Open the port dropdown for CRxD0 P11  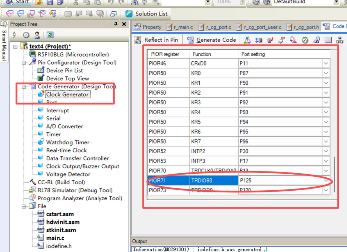[x=326, y=64]
